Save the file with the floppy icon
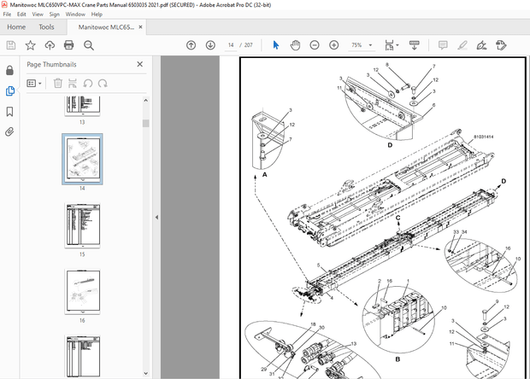 [x=11, y=45]
